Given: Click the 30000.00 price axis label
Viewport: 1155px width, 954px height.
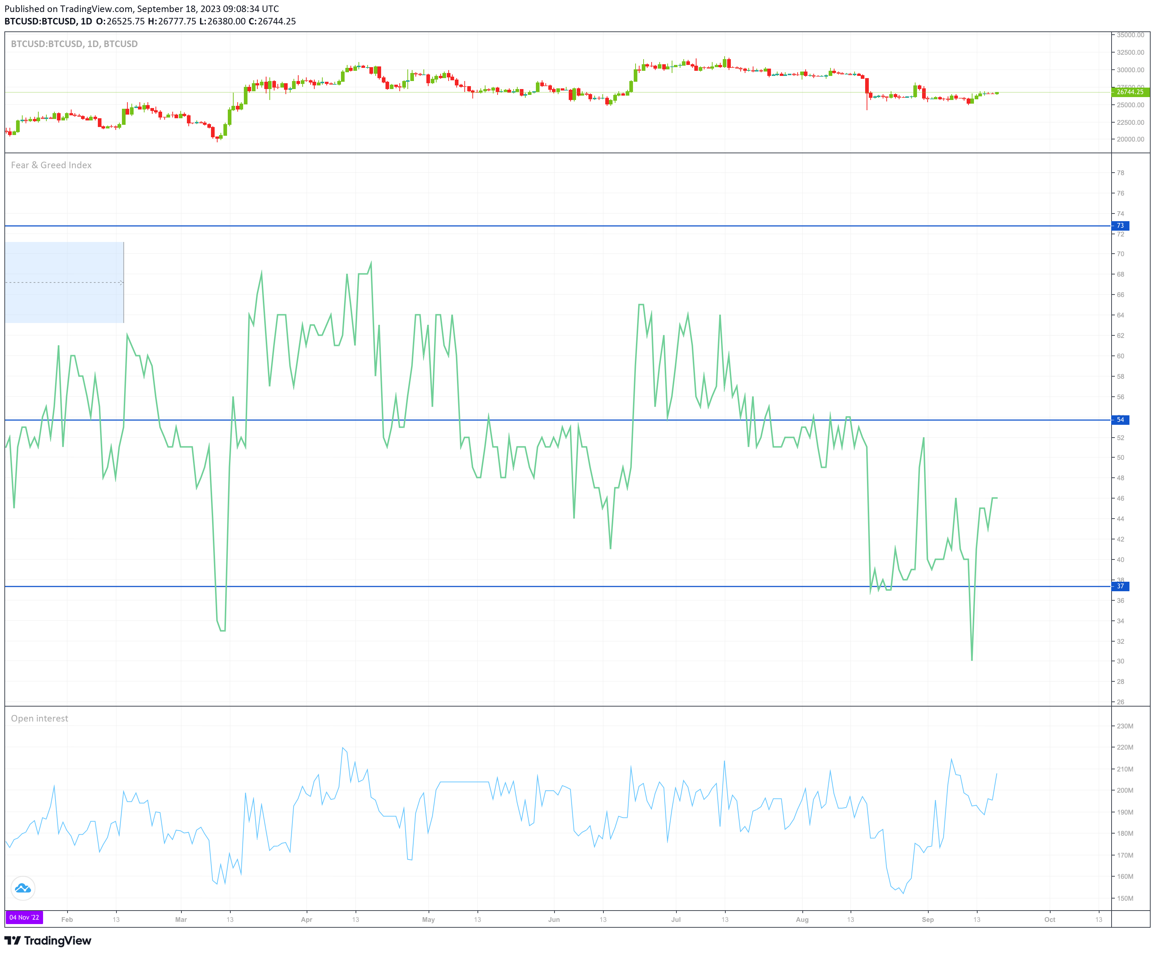Looking at the screenshot, I should pos(1130,70).
